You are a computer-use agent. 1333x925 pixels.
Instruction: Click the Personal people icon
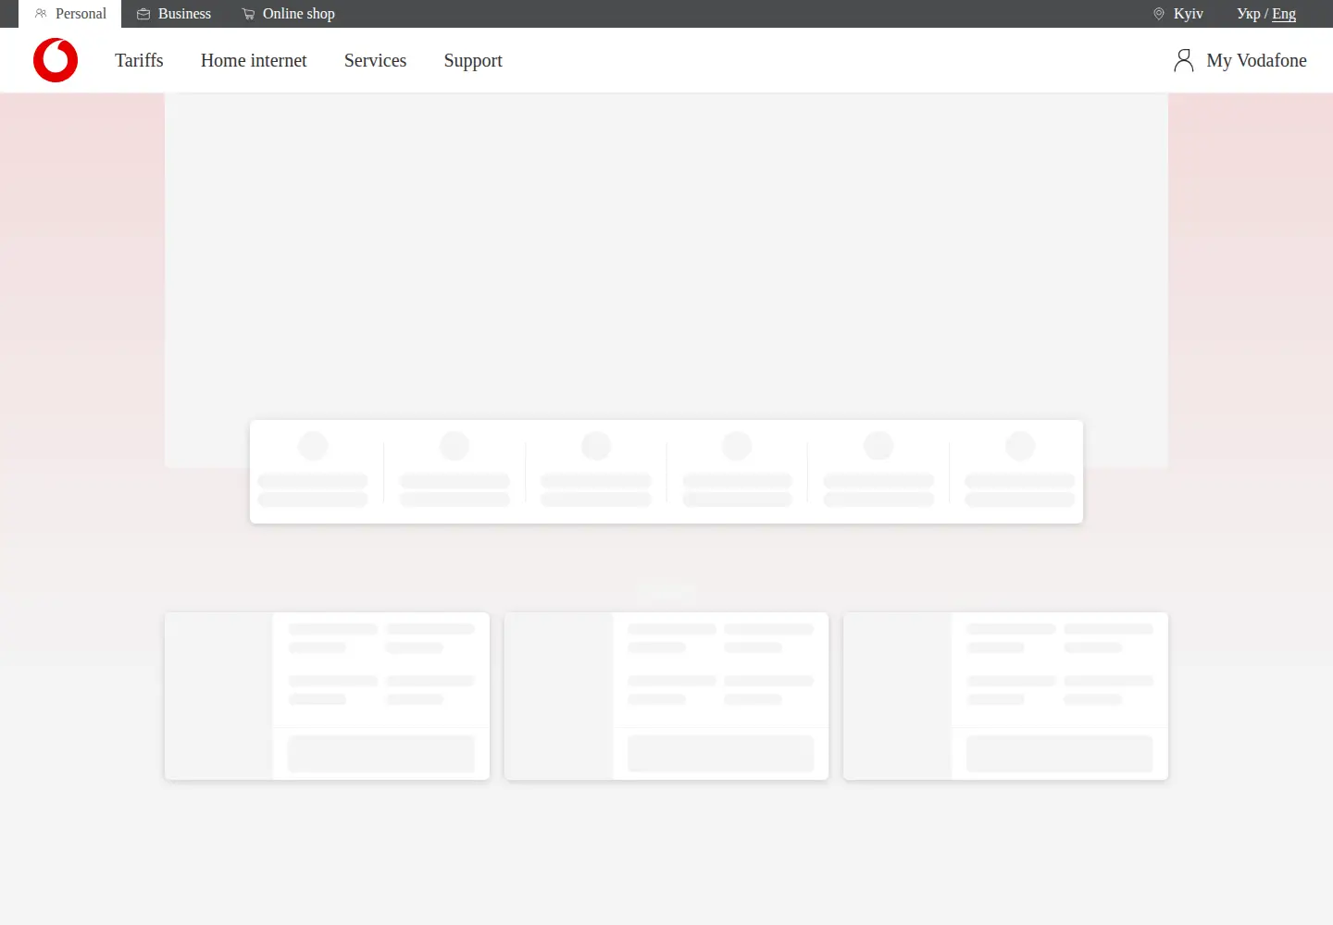41,14
